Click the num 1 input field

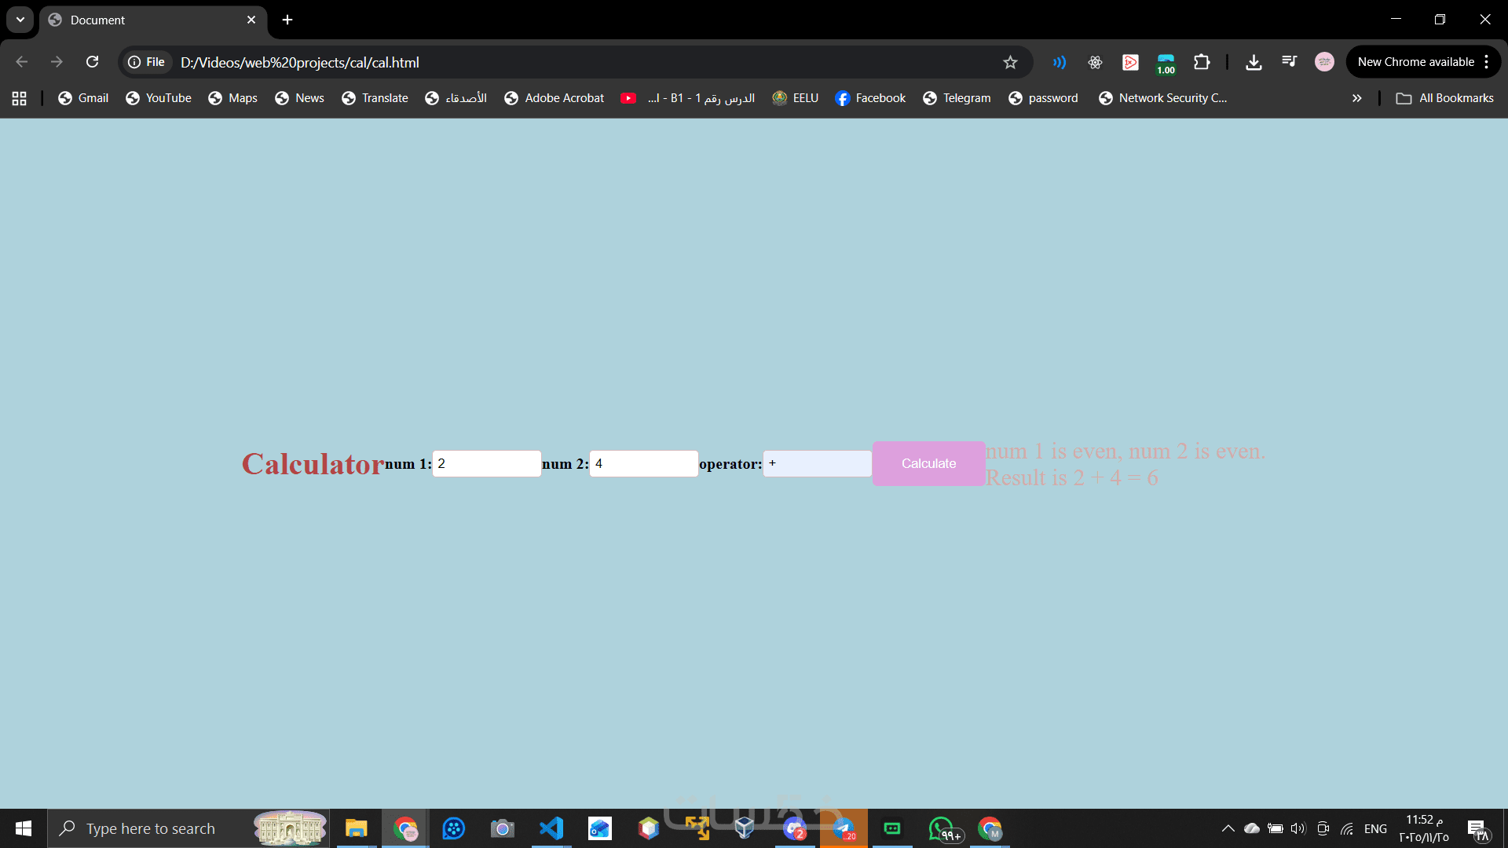pyautogui.click(x=486, y=463)
